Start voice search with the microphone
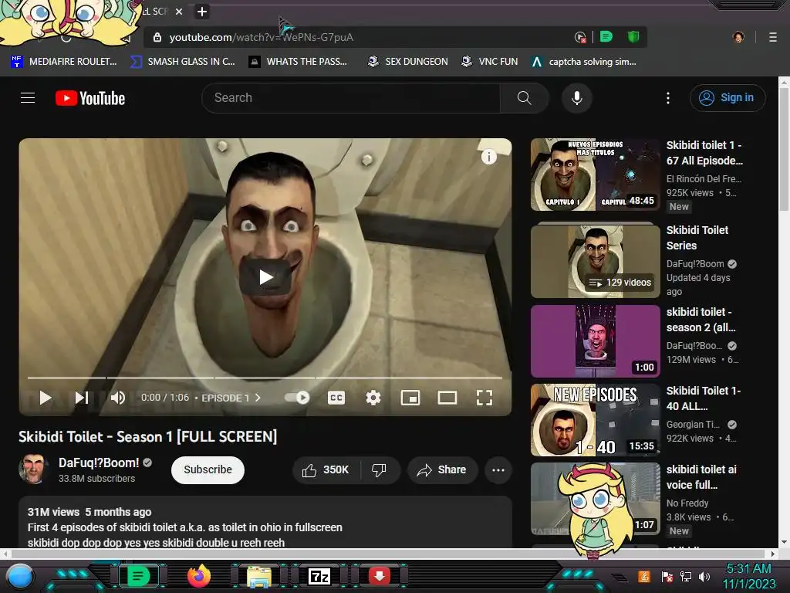The height and width of the screenshot is (593, 790). coord(577,98)
